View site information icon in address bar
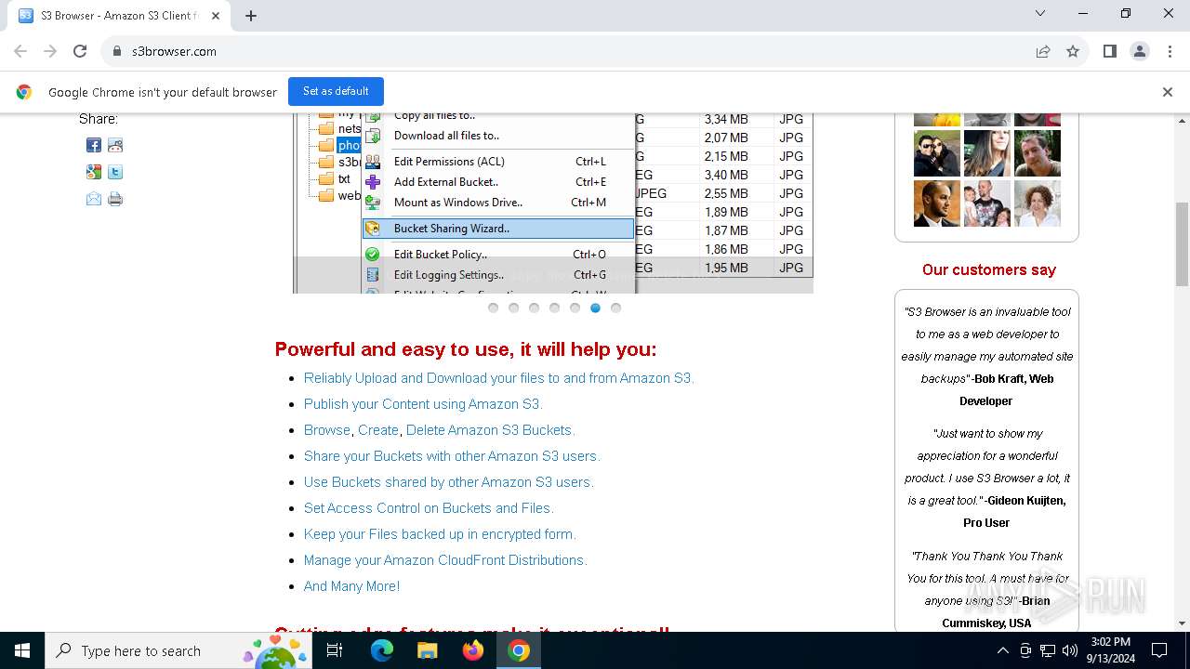 [x=117, y=51]
